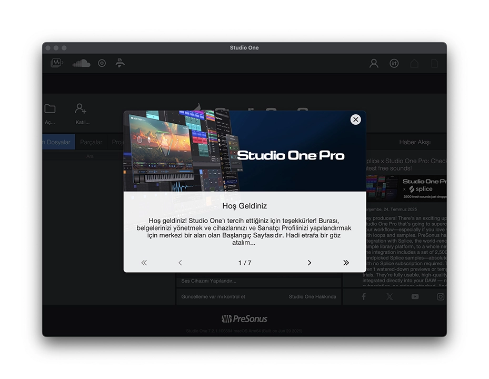Close the Hoş Geldiniz welcome dialog
This screenshot has width=489, height=379.
click(x=355, y=119)
